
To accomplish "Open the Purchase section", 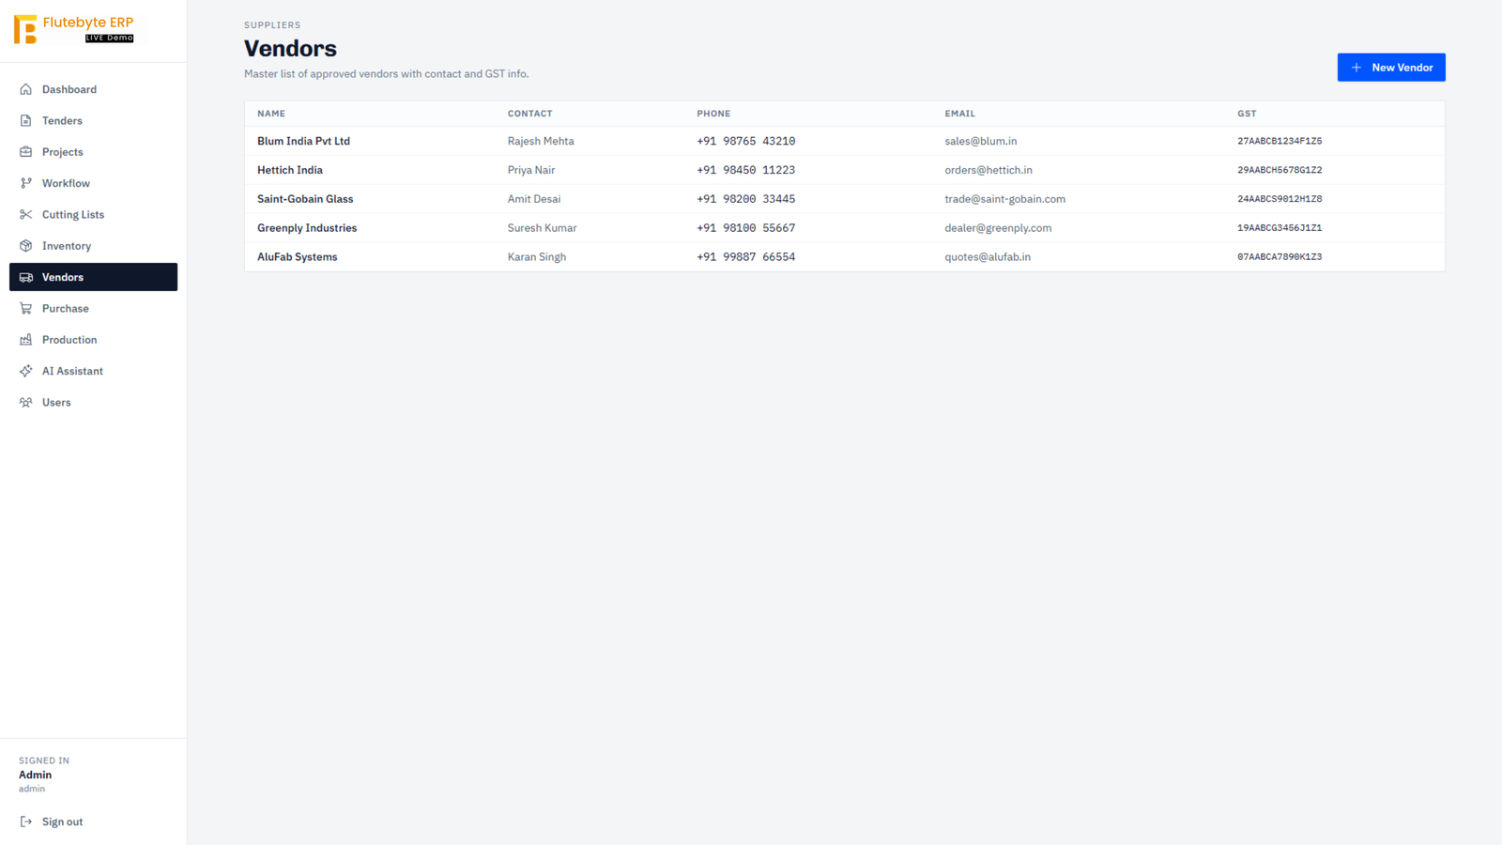I will tap(93, 308).
